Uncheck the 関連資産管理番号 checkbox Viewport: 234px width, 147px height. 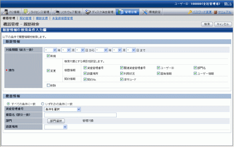coord(122,68)
